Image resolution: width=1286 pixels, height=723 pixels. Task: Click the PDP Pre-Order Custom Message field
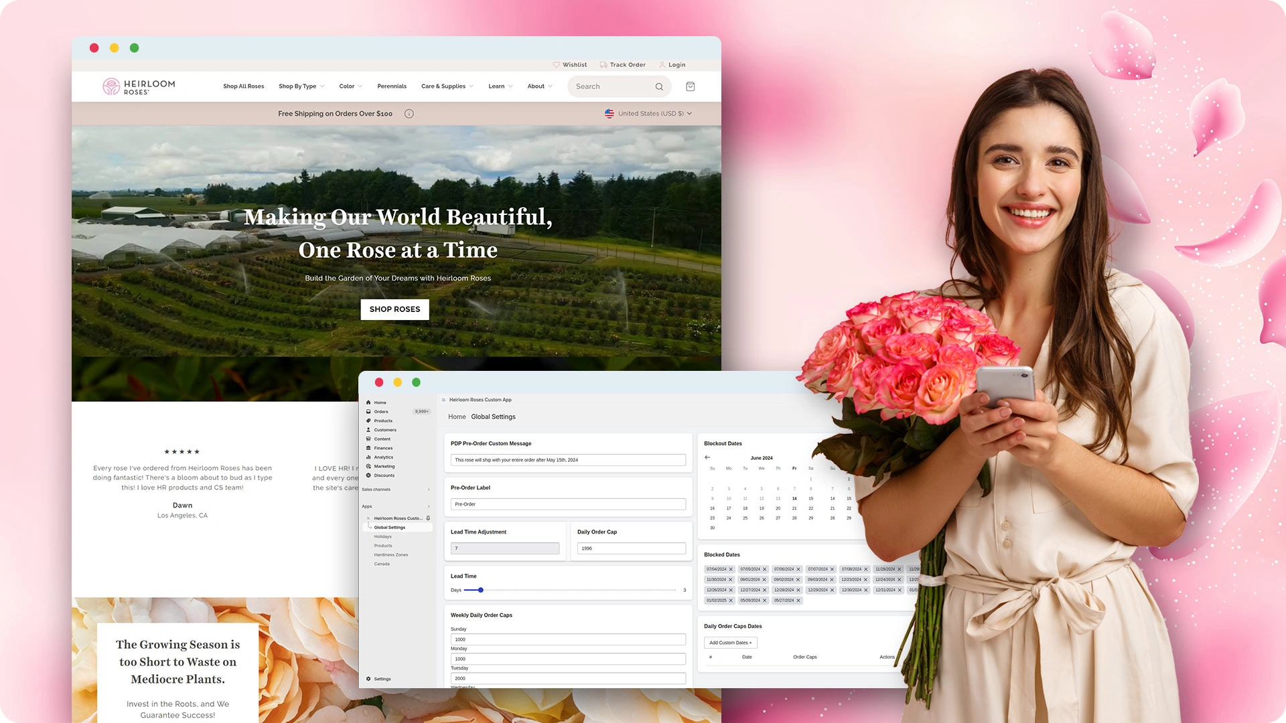click(568, 460)
